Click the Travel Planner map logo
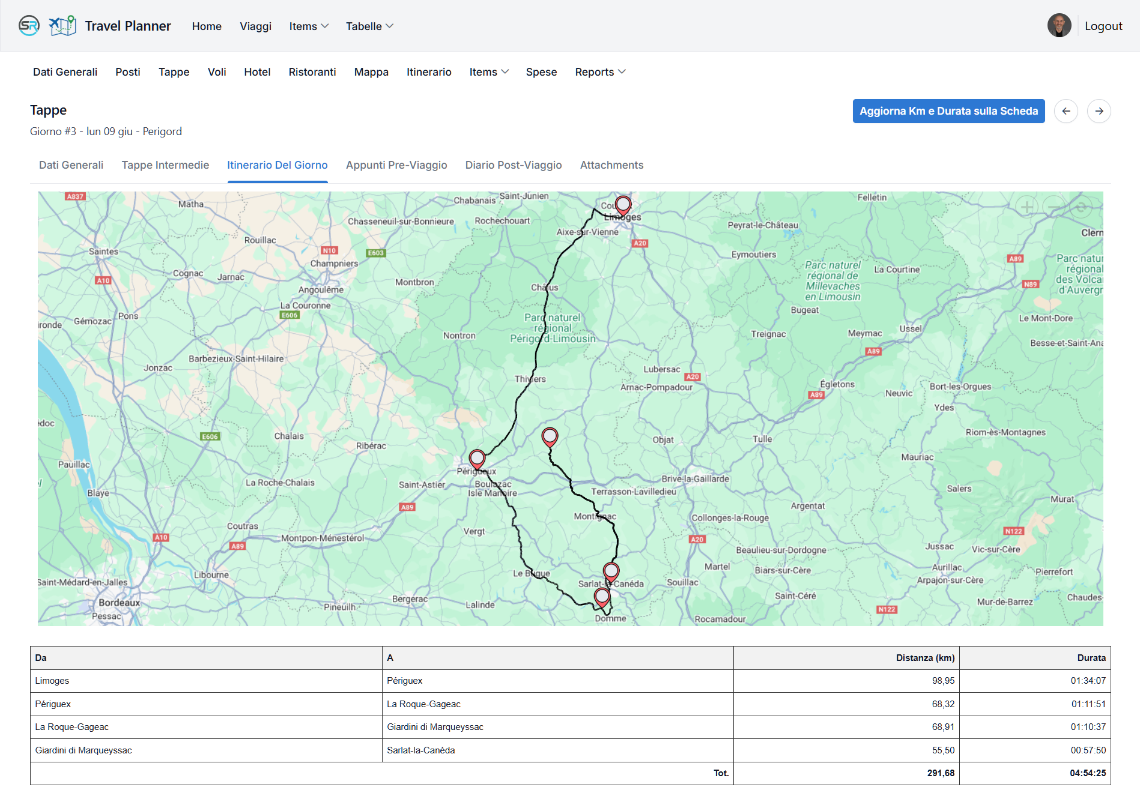The width and height of the screenshot is (1140, 790). tap(62, 26)
